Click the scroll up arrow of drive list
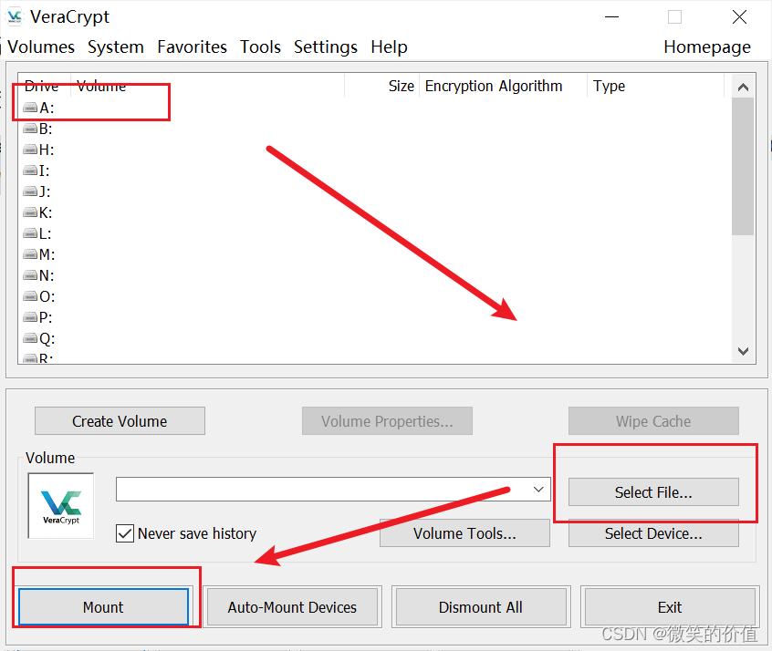Image resolution: width=772 pixels, height=651 pixels. (743, 88)
